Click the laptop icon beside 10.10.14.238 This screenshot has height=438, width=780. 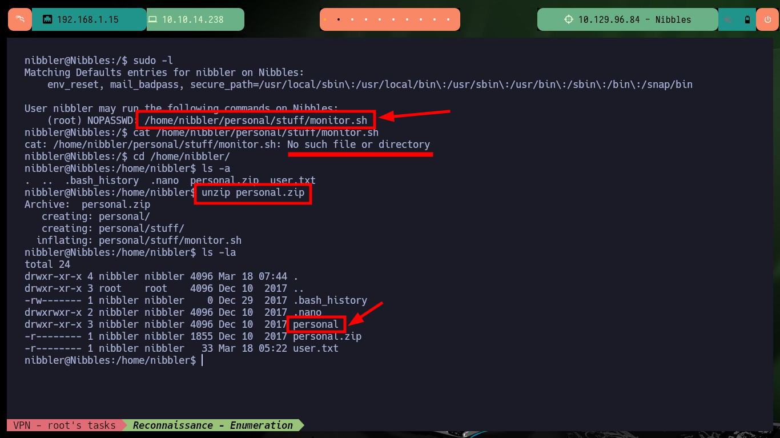[152, 19]
